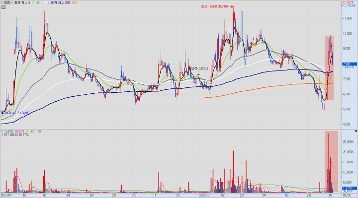Select the 희림 stock name label

point(7,3)
